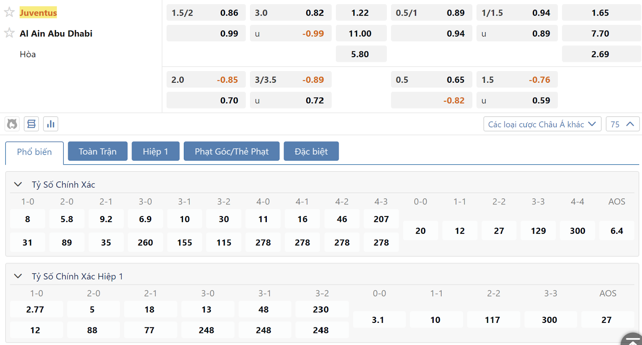Bet correct score 3-3 at 129
This screenshot has height=345, width=642.
point(538,231)
